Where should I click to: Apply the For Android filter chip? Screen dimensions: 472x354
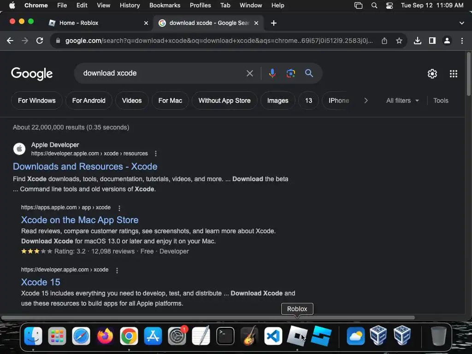[89, 100]
